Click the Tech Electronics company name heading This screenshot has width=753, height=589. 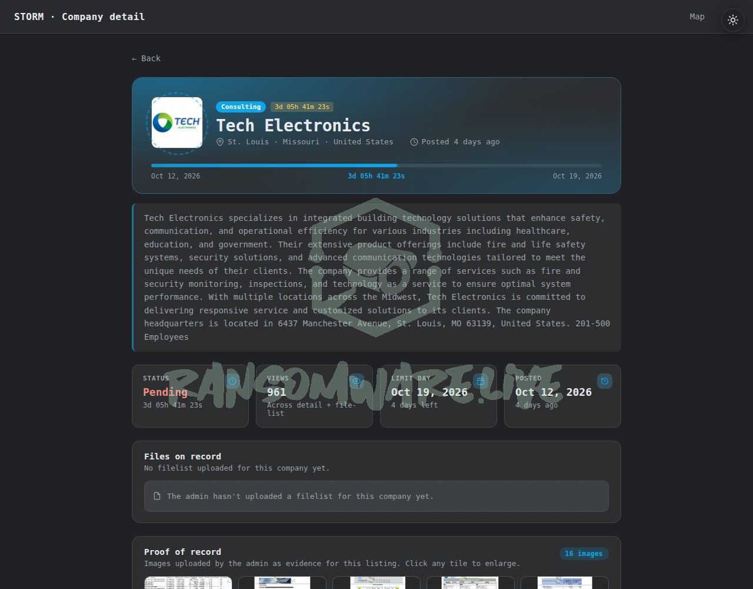tap(293, 125)
